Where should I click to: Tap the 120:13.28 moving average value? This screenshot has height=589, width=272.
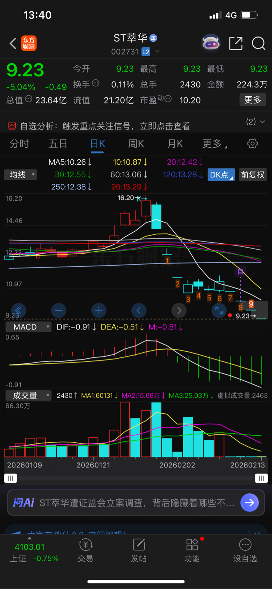click(x=183, y=175)
